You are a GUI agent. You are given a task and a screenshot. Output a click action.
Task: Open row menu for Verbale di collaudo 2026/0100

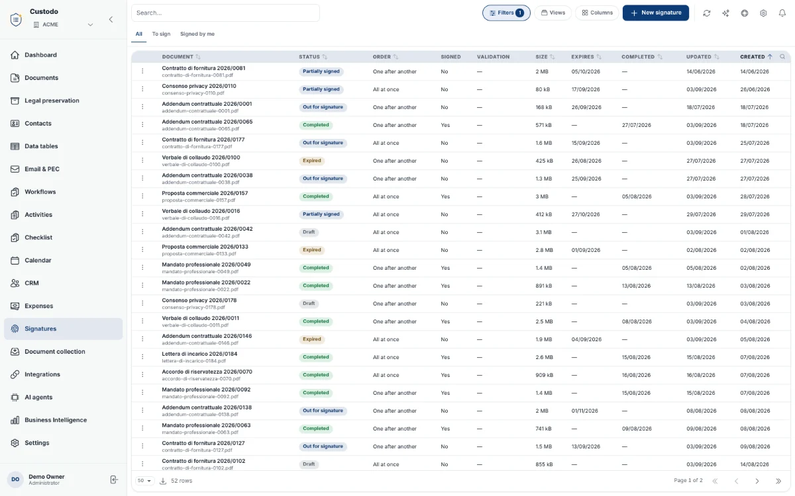coord(142,161)
